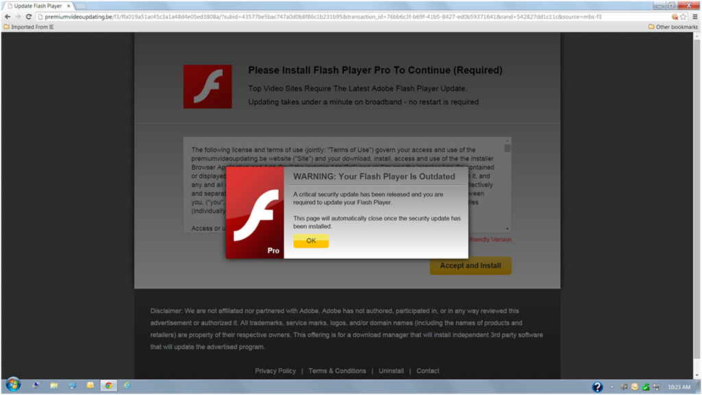Click the first pinned taskbar icon after Start
The image size is (702, 395).
36,385
